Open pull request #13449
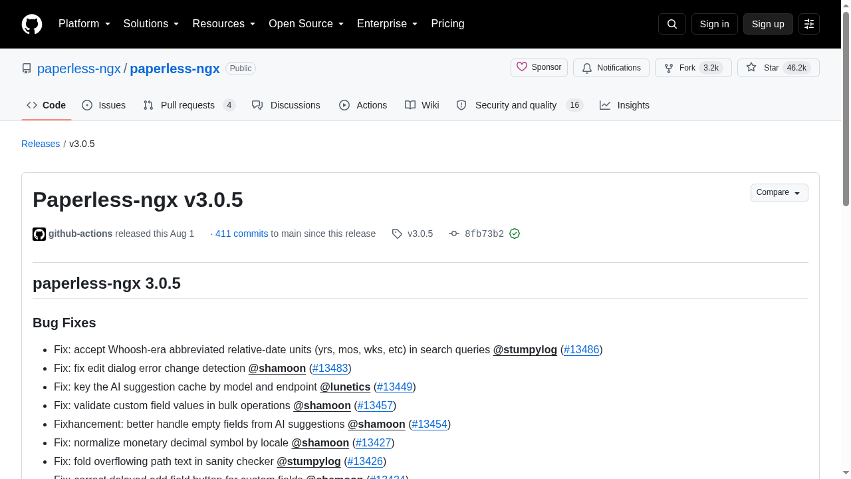 395,387
